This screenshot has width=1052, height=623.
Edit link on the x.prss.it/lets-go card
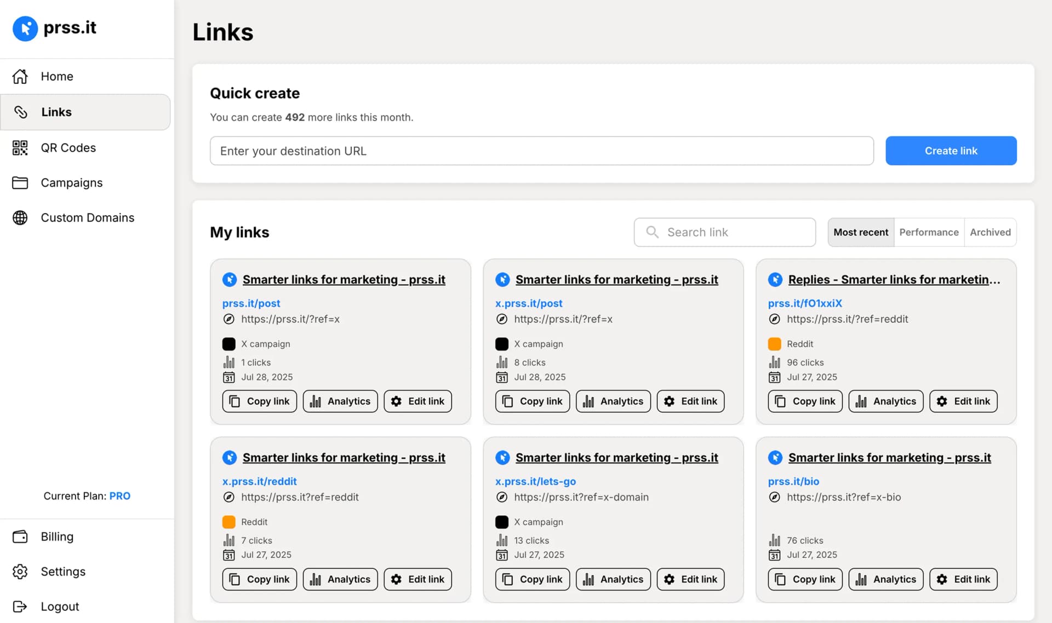click(690, 580)
